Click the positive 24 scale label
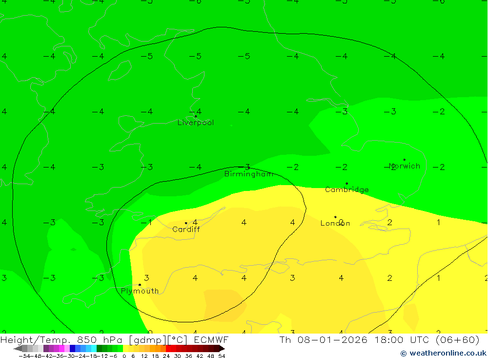Screen dimensions: 488x358 [x=166, y=356]
